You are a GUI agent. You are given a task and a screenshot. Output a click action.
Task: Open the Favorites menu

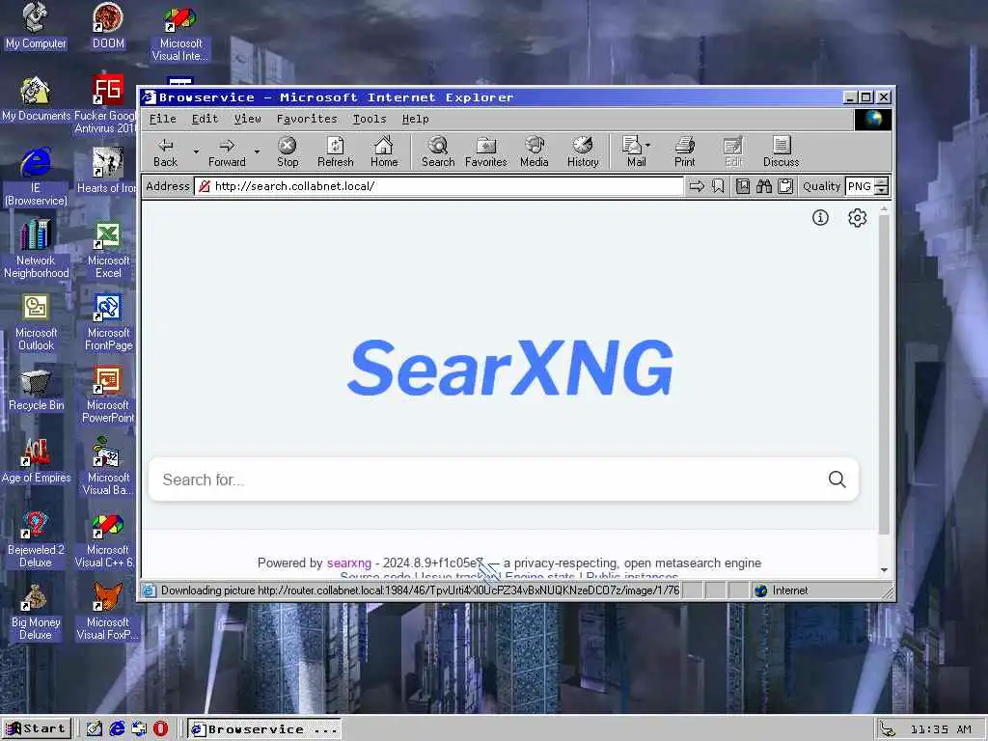click(307, 119)
